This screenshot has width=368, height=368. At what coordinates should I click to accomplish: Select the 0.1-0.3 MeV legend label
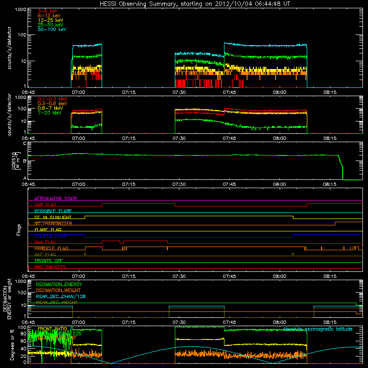52,99
